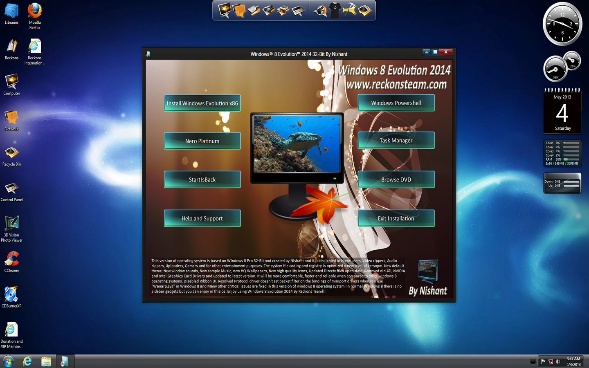The image size is (589, 368).
Task: Open the Libraries desktop icon
Action: click(11, 13)
